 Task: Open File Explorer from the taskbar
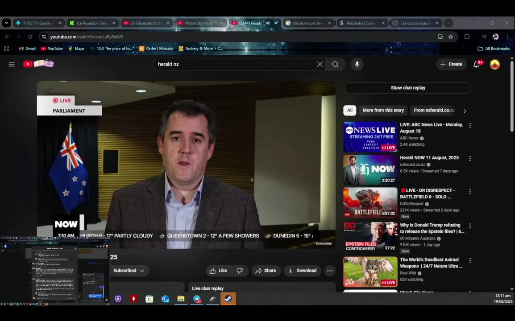(x=181, y=299)
